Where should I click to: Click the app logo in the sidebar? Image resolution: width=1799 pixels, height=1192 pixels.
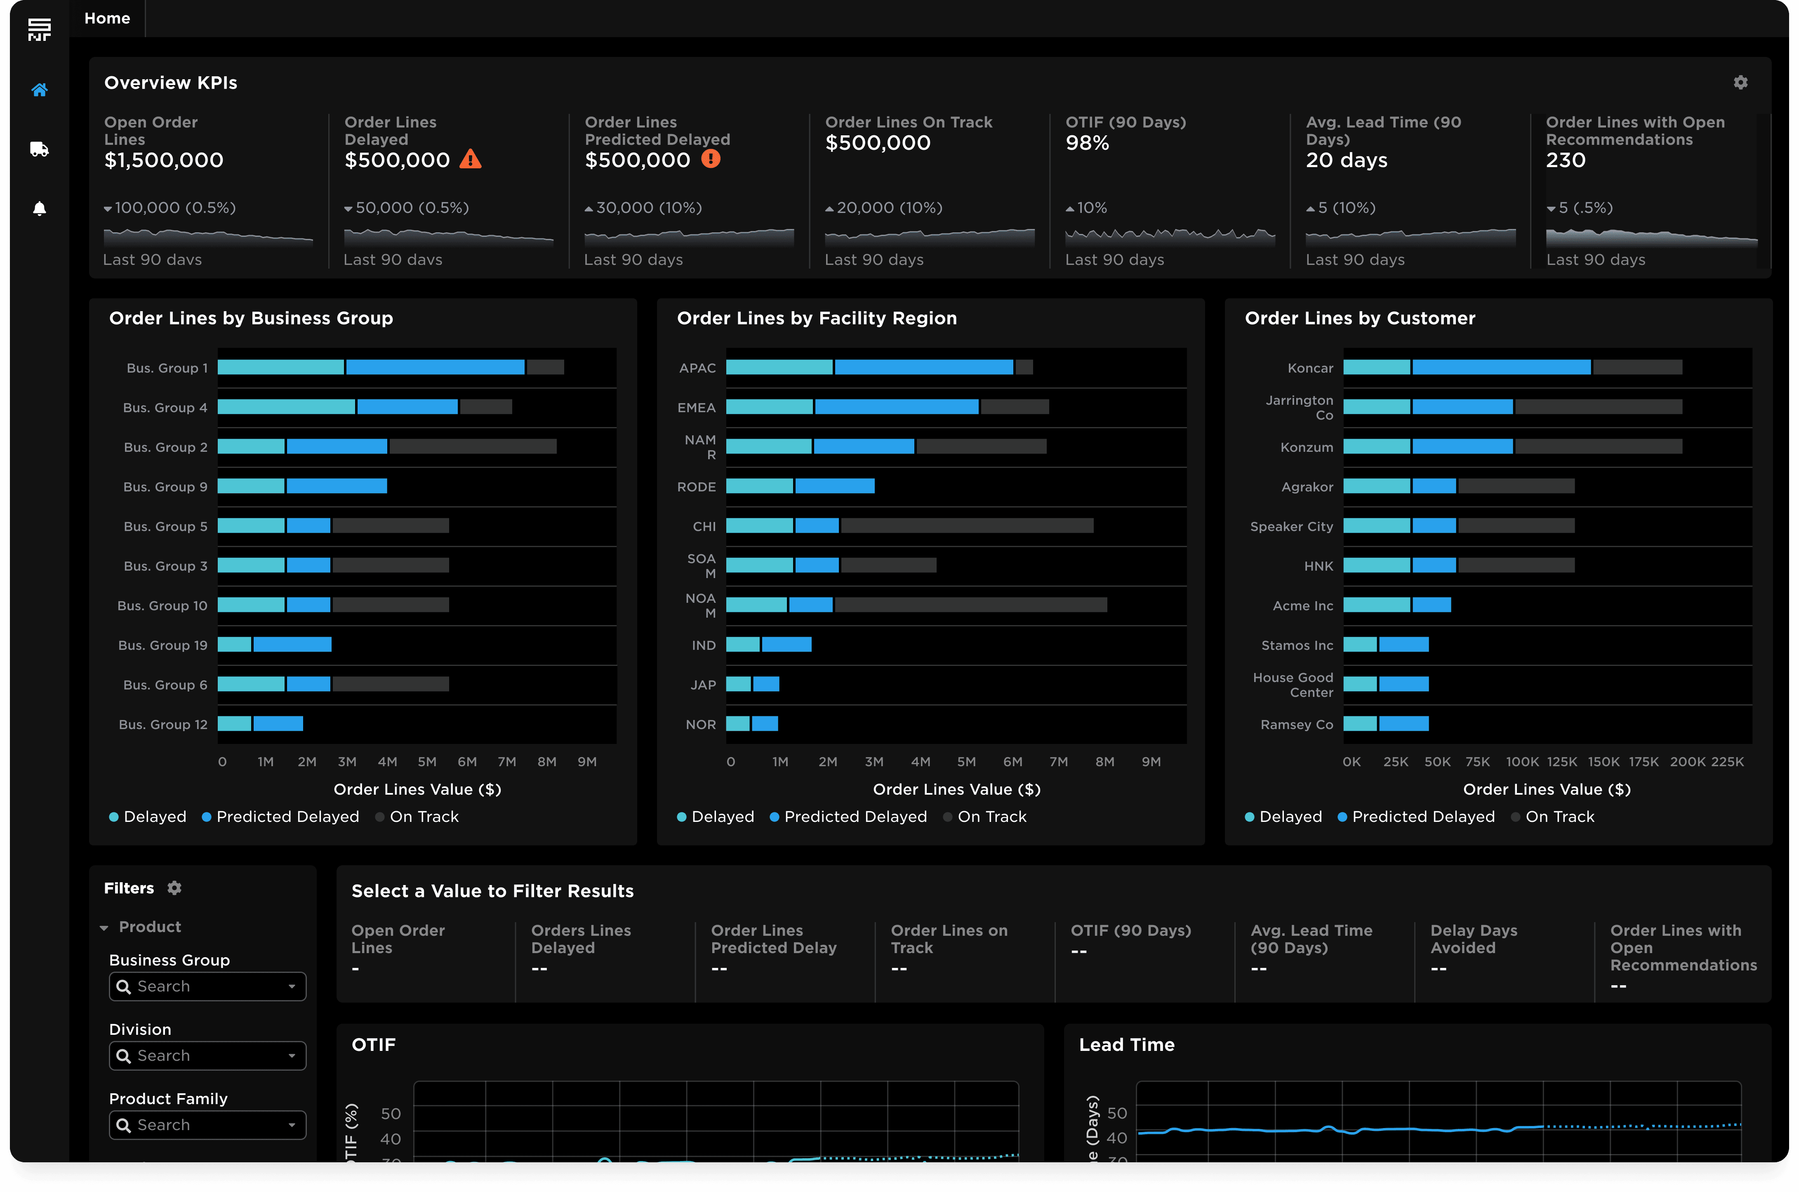(x=40, y=30)
